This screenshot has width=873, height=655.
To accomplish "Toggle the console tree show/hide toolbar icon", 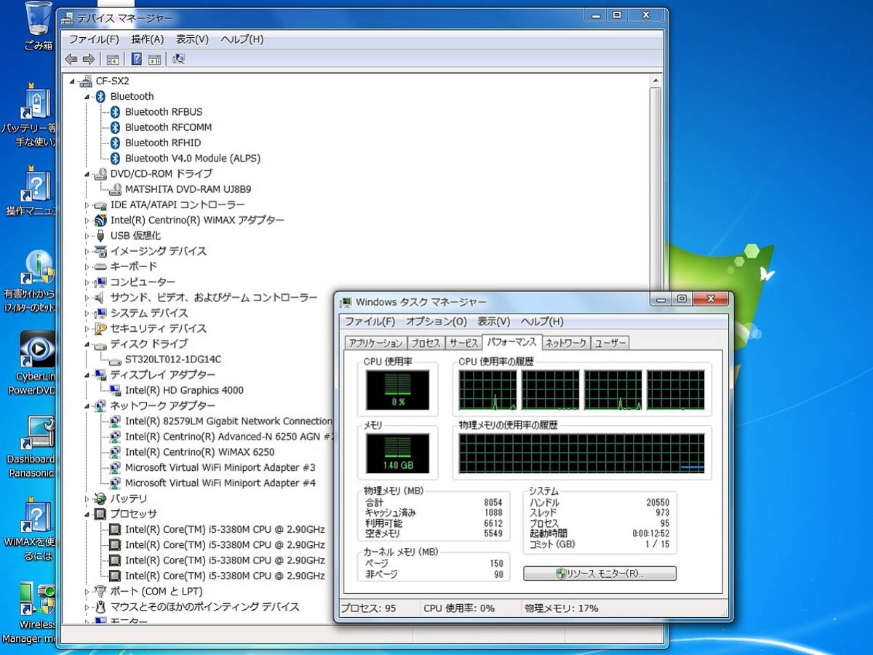I will (x=113, y=59).
